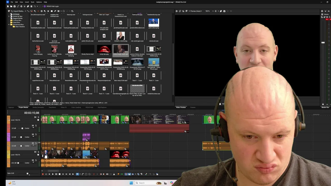This screenshot has height=186, width=331.
Task: Click VEGAS Hub Login
Action: coord(51,6)
